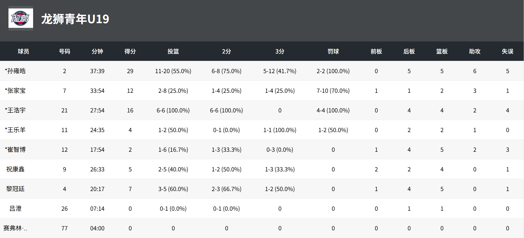Image resolution: width=524 pixels, height=238 pixels.
Task: Select player 黎冠廷
Action: [15, 189]
